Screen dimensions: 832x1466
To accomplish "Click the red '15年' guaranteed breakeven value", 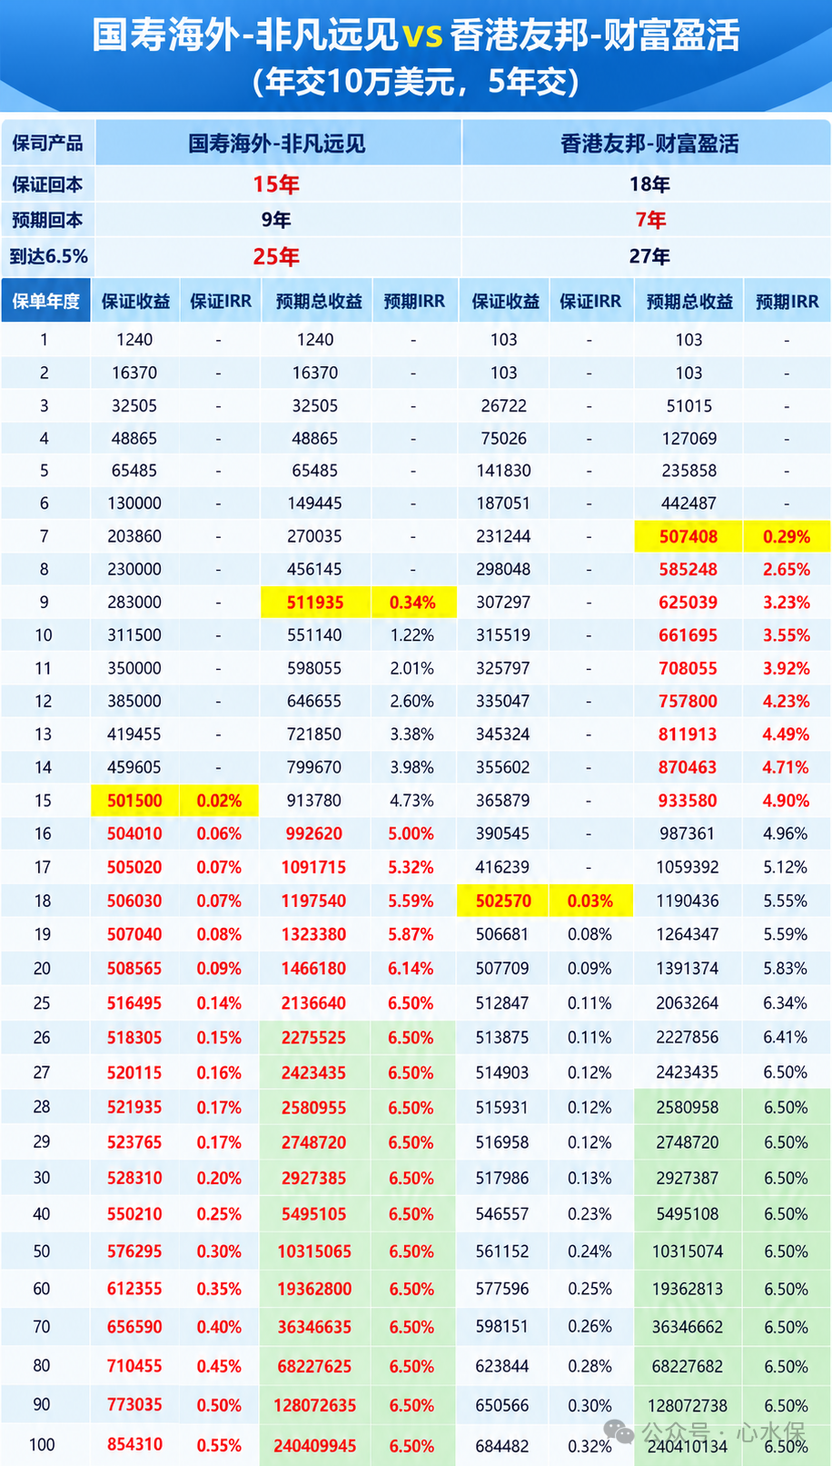I will click(276, 184).
